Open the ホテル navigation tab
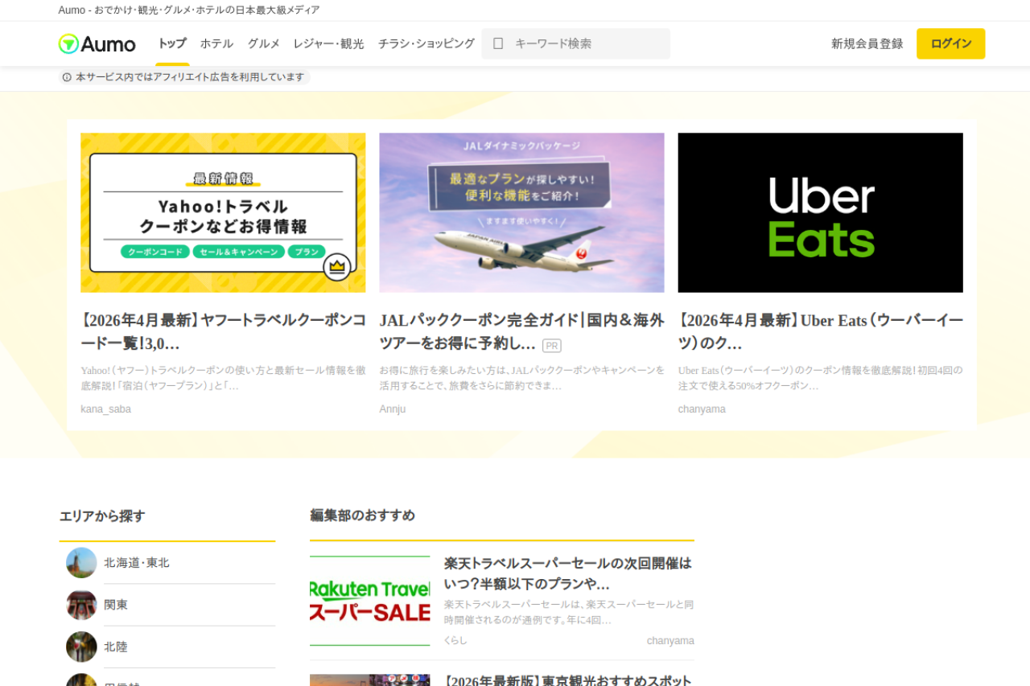This screenshot has height=686, width=1030. [x=216, y=43]
